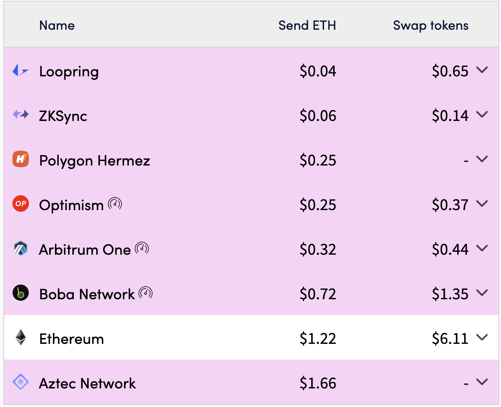Click the gauge icon beside Arbitrum One

[x=142, y=248]
